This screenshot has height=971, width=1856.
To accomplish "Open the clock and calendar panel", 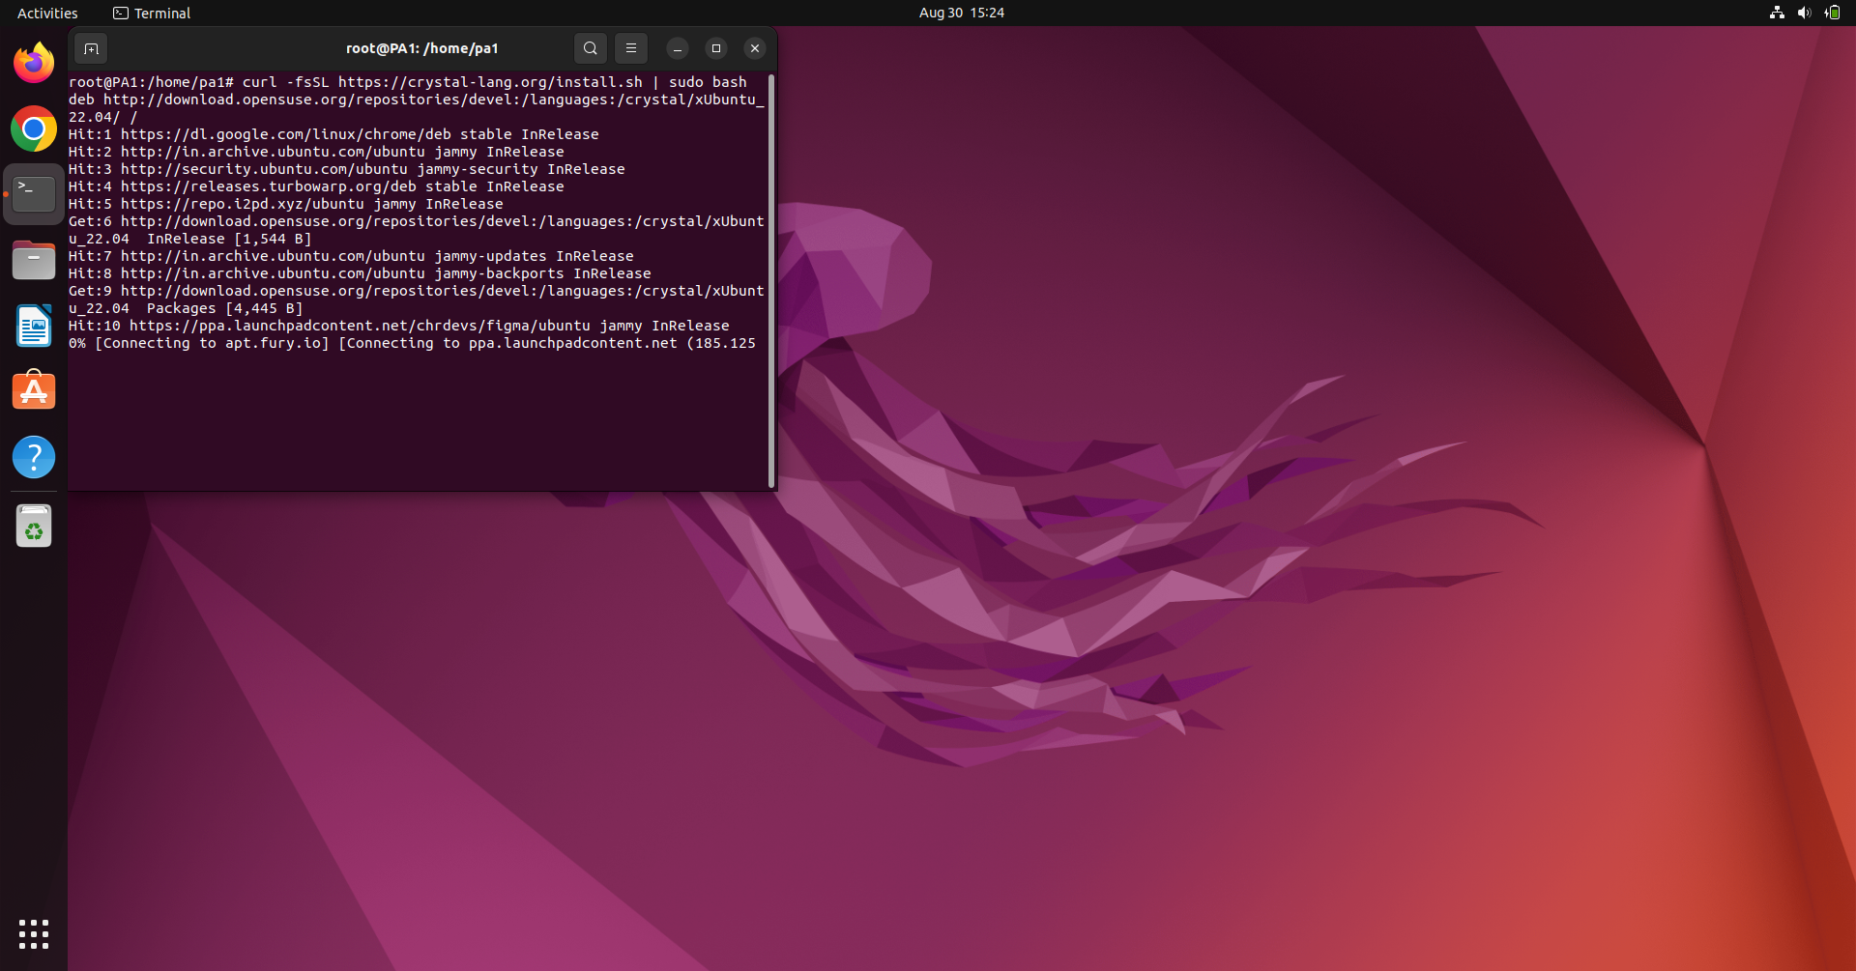I will tap(961, 13).
